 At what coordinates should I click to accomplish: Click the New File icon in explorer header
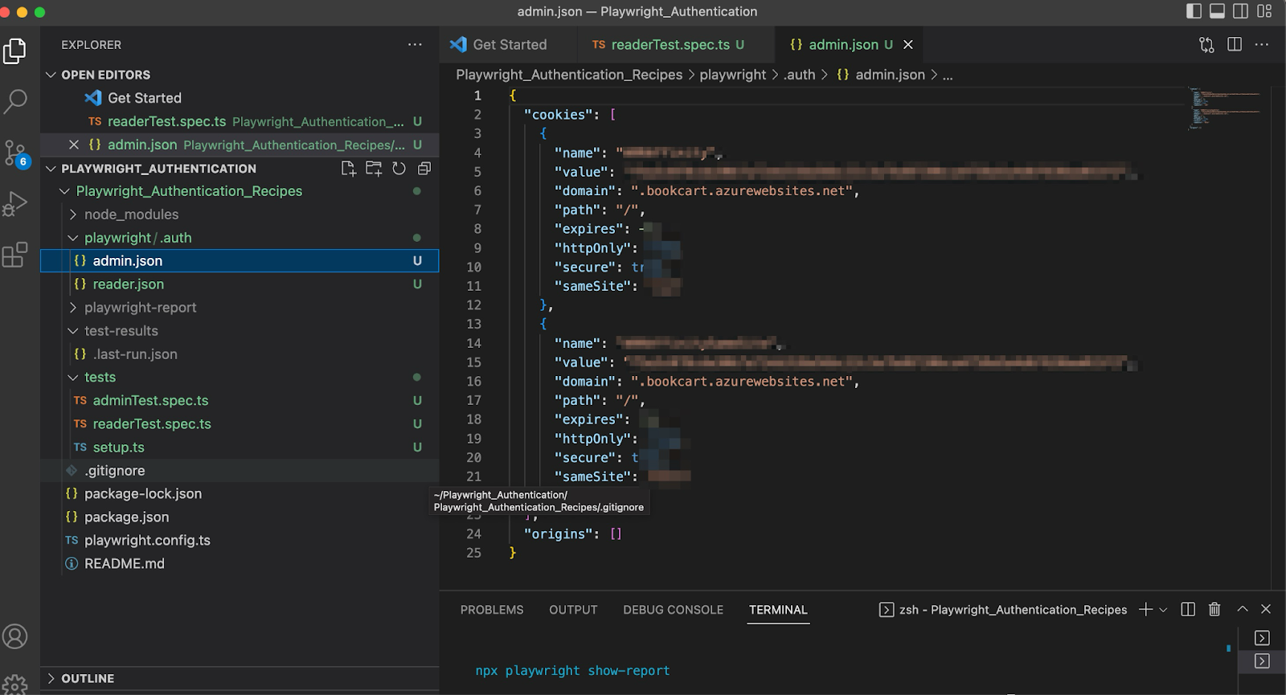[348, 169]
